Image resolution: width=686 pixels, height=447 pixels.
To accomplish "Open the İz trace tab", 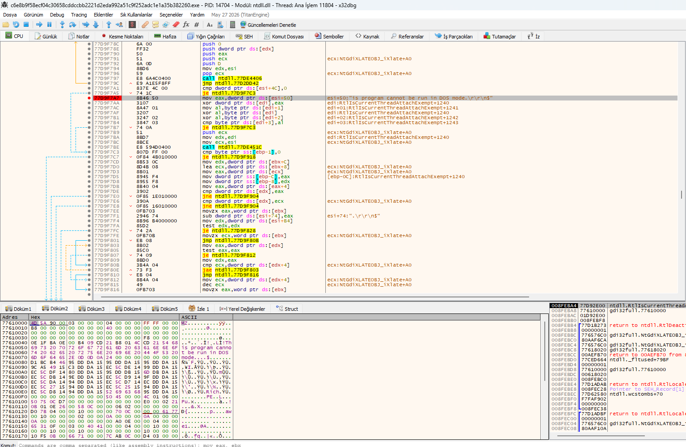I will 534,37.
